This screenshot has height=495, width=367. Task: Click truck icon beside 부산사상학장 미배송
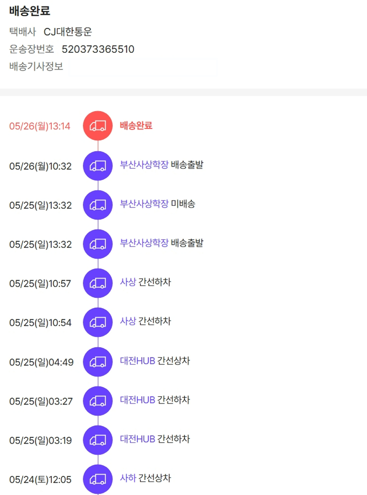click(x=98, y=205)
